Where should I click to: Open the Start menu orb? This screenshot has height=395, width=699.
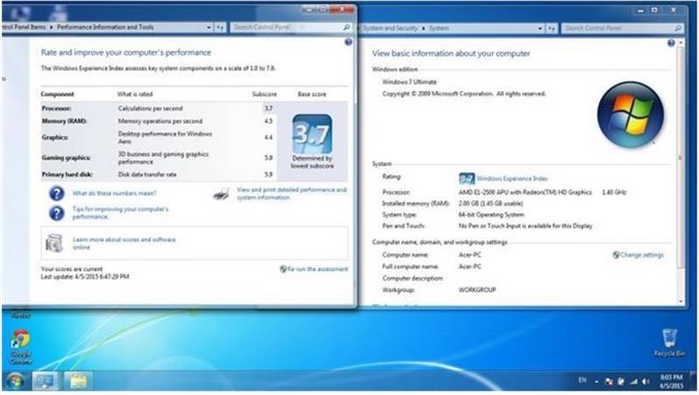point(15,382)
